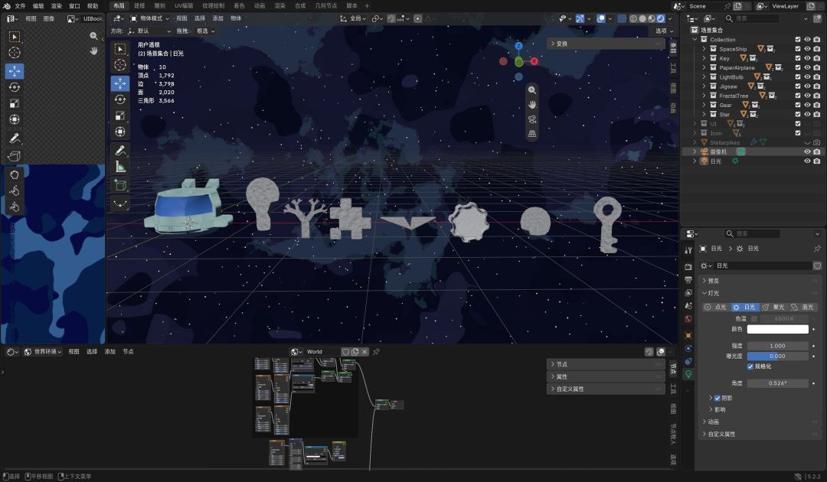Image resolution: width=827 pixels, height=482 pixels.
Task: Open the Render properties tab icon
Action: pyautogui.click(x=688, y=266)
